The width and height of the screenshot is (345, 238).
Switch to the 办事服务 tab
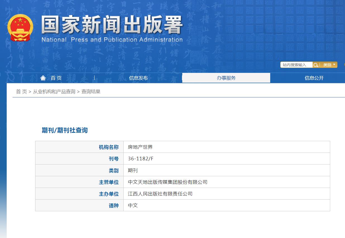click(226, 78)
